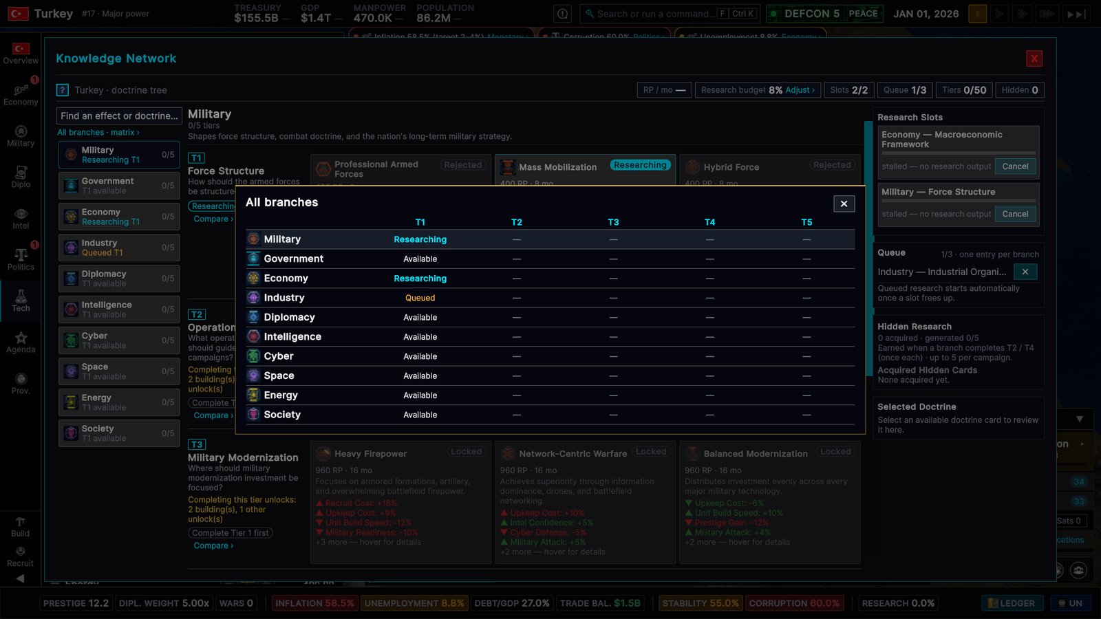Viewport: 1101px width, 619px height.
Task: Set triple game speed
Action: pyautogui.click(x=1047, y=14)
